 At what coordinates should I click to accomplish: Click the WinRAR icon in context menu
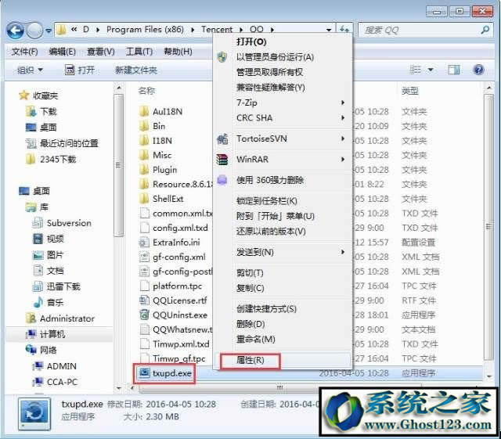tap(222, 160)
